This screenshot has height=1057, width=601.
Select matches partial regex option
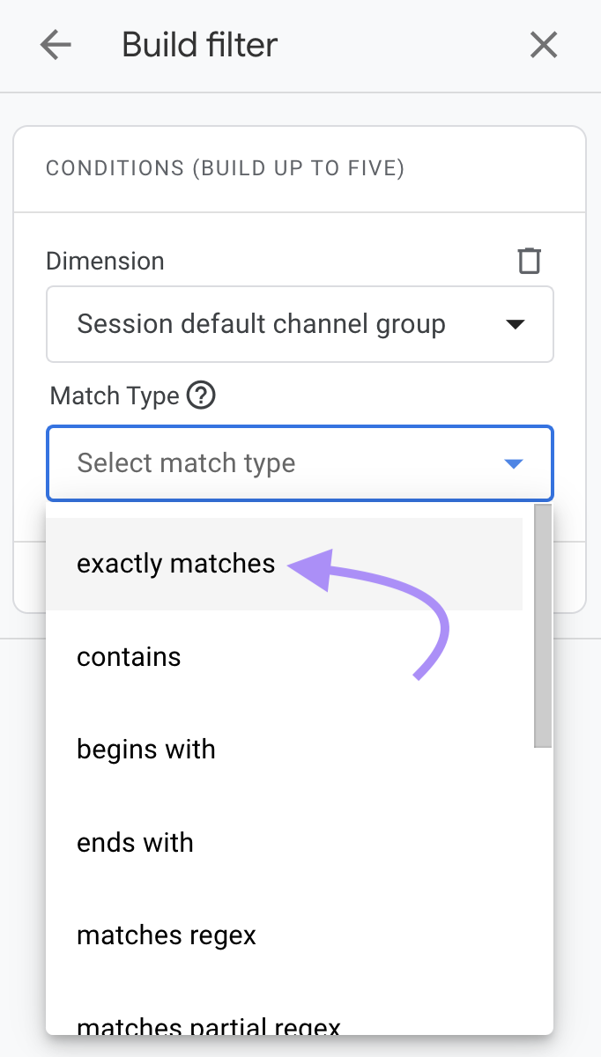tap(207, 1025)
